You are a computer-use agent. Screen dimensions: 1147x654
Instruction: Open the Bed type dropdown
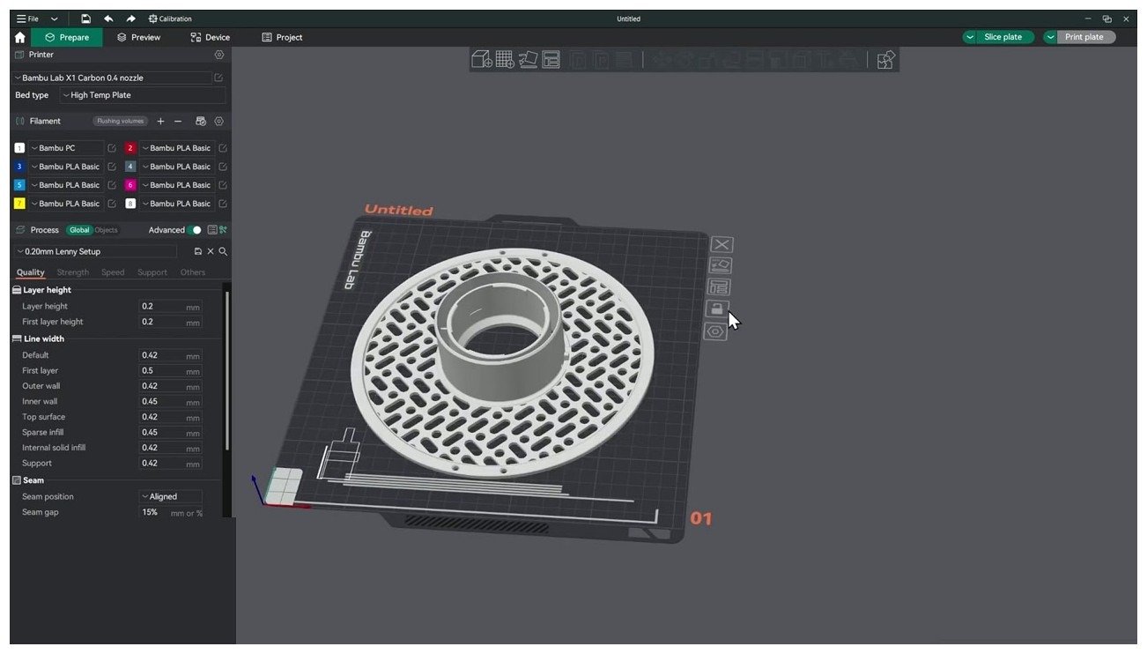point(143,95)
